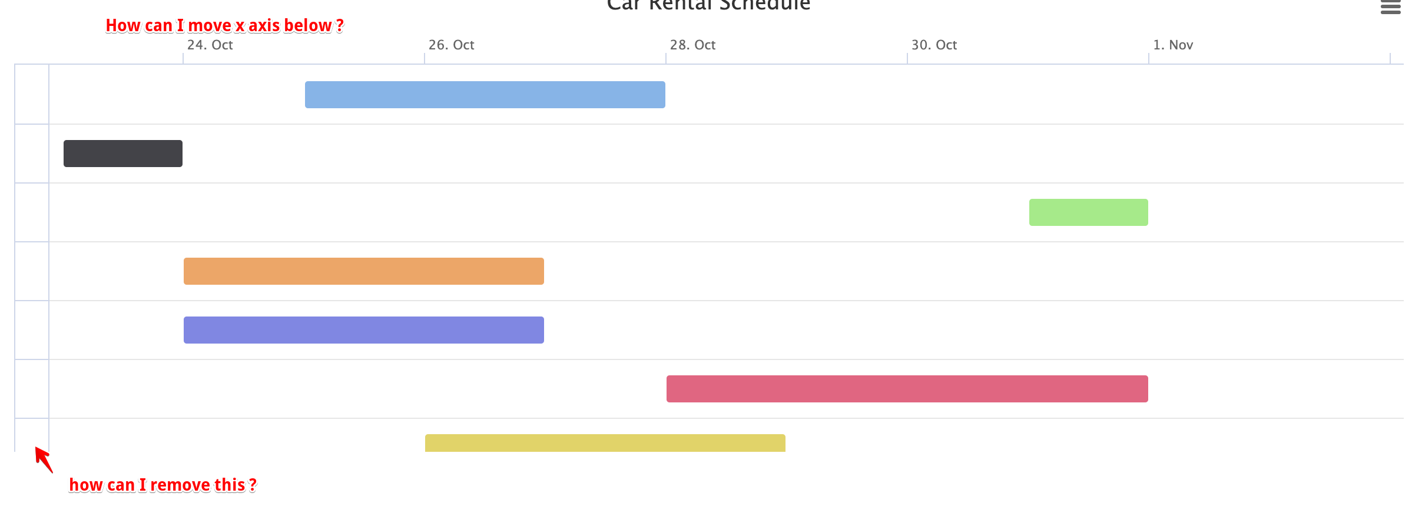
Task: Click the 'How can I move x axis below?' text
Action: click(x=224, y=26)
